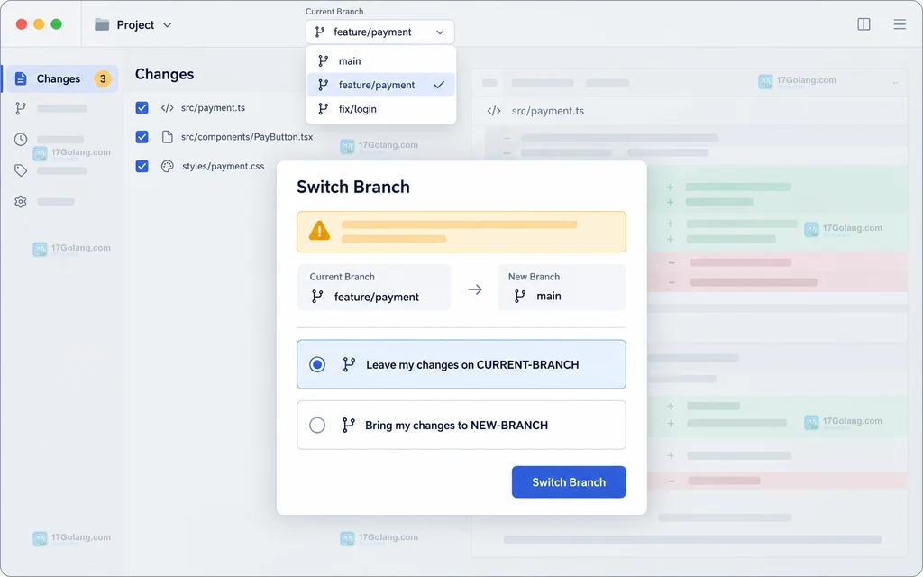Open the settings gear in sidebar
The width and height of the screenshot is (923, 577).
coord(21,201)
